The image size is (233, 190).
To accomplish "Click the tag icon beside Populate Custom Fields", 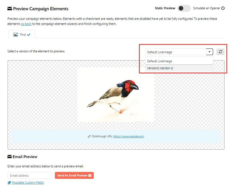I will click(9, 182).
